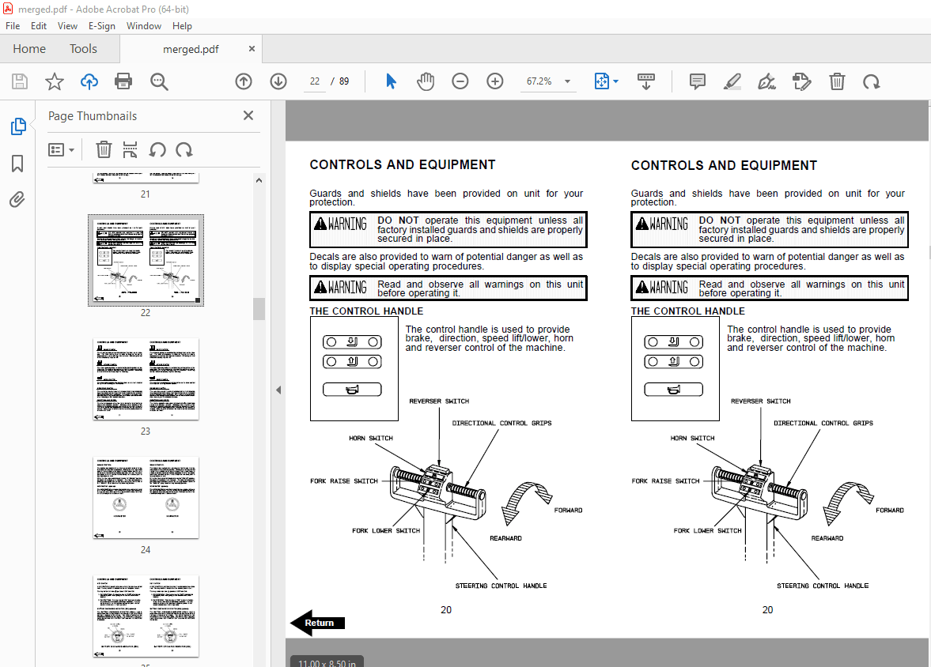Open the E-Sign menu
This screenshot has width=931, height=667.
pos(102,25)
